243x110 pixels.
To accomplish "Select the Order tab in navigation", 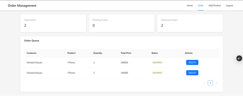I will [x=200, y=5].
